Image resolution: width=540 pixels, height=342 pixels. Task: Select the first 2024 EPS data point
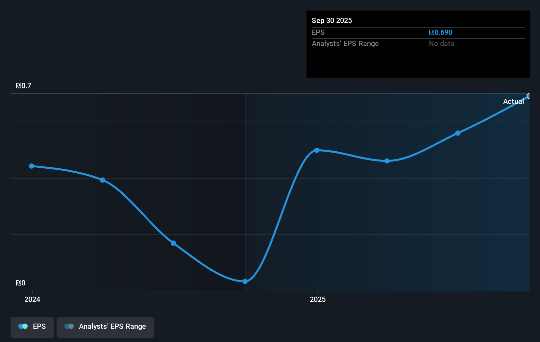coord(31,166)
